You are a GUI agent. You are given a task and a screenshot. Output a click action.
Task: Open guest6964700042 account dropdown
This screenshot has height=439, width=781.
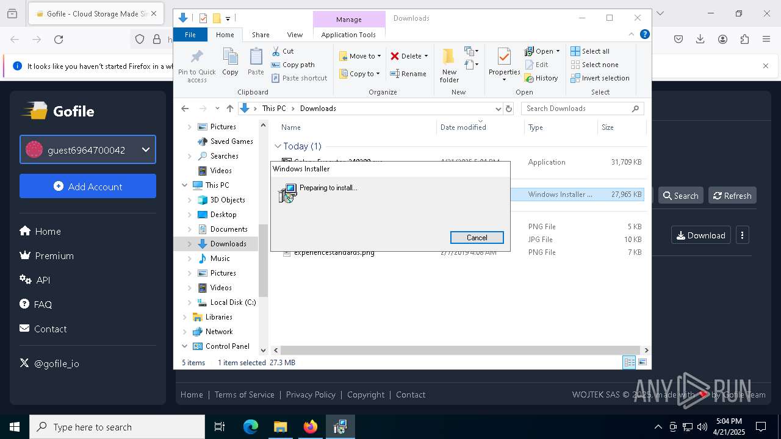pyautogui.click(x=88, y=149)
